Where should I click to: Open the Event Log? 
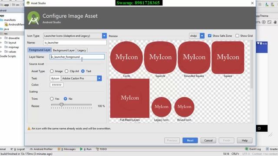tap(253, 149)
